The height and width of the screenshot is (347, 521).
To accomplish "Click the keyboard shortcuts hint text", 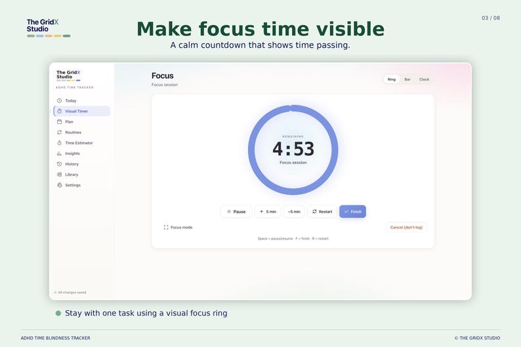I will [293, 238].
